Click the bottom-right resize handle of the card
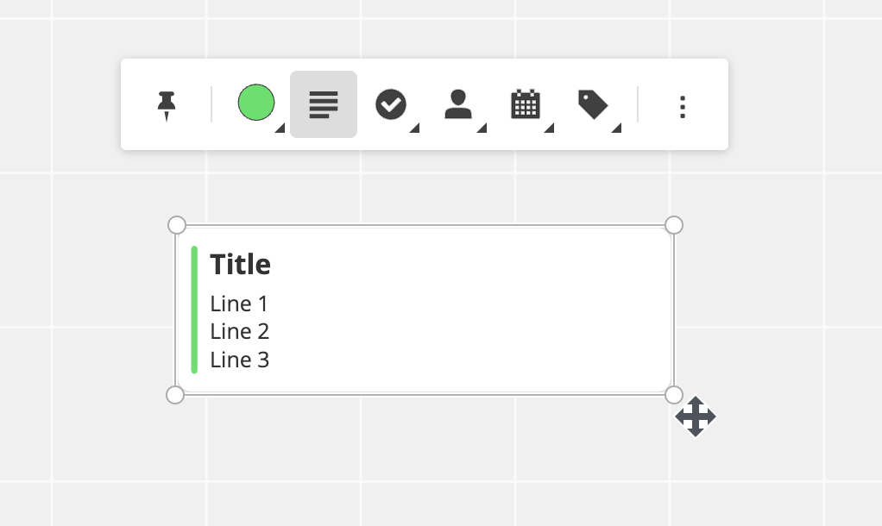This screenshot has width=882, height=526. [x=674, y=394]
